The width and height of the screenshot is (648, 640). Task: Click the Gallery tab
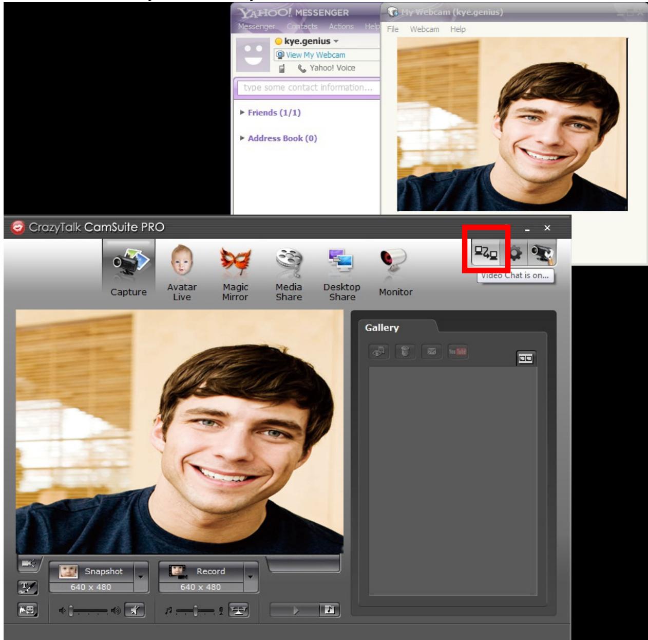pyautogui.click(x=382, y=327)
